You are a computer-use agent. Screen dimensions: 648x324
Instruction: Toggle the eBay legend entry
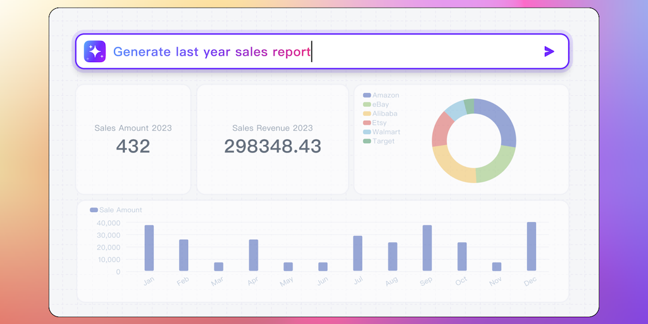pos(377,104)
